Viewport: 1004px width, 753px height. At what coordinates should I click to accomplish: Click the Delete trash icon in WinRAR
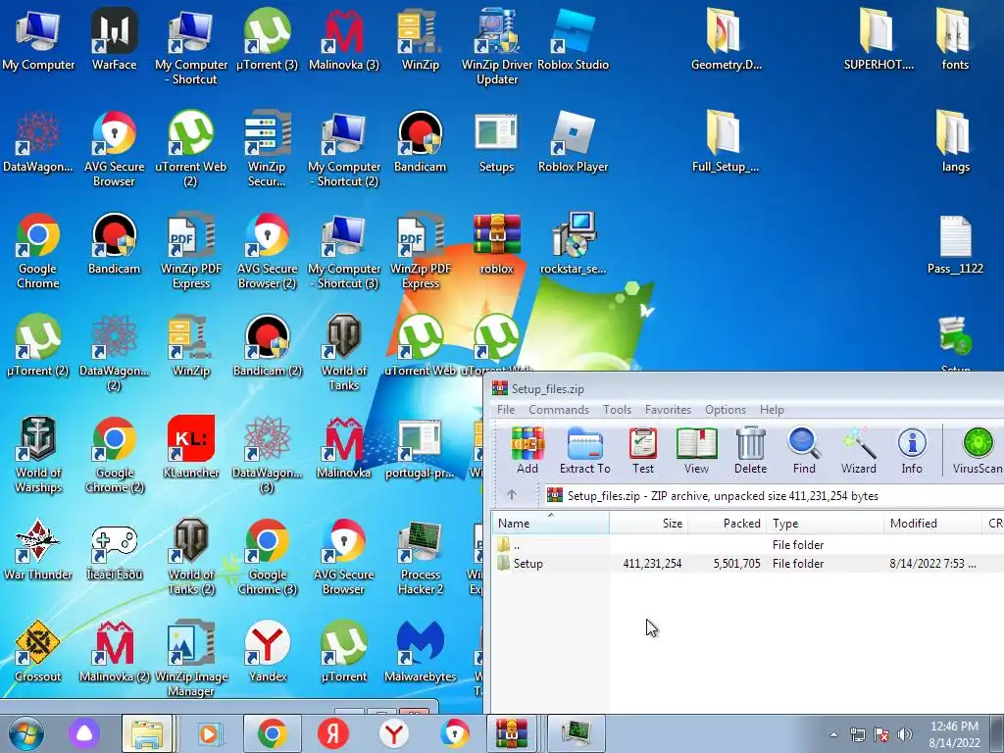click(x=750, y=451)
